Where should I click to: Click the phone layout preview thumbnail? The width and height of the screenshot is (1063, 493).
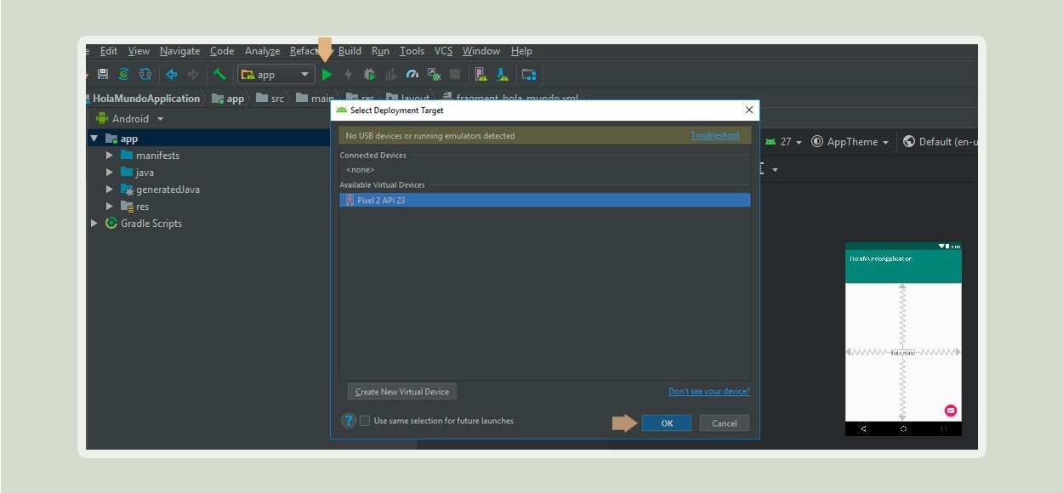click(903, 339)
